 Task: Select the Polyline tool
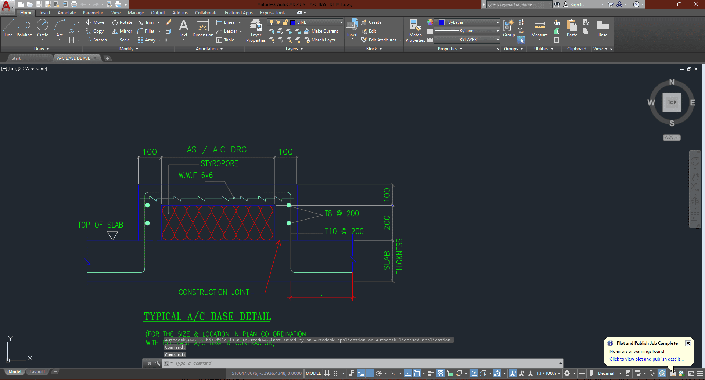click(24, 28)
